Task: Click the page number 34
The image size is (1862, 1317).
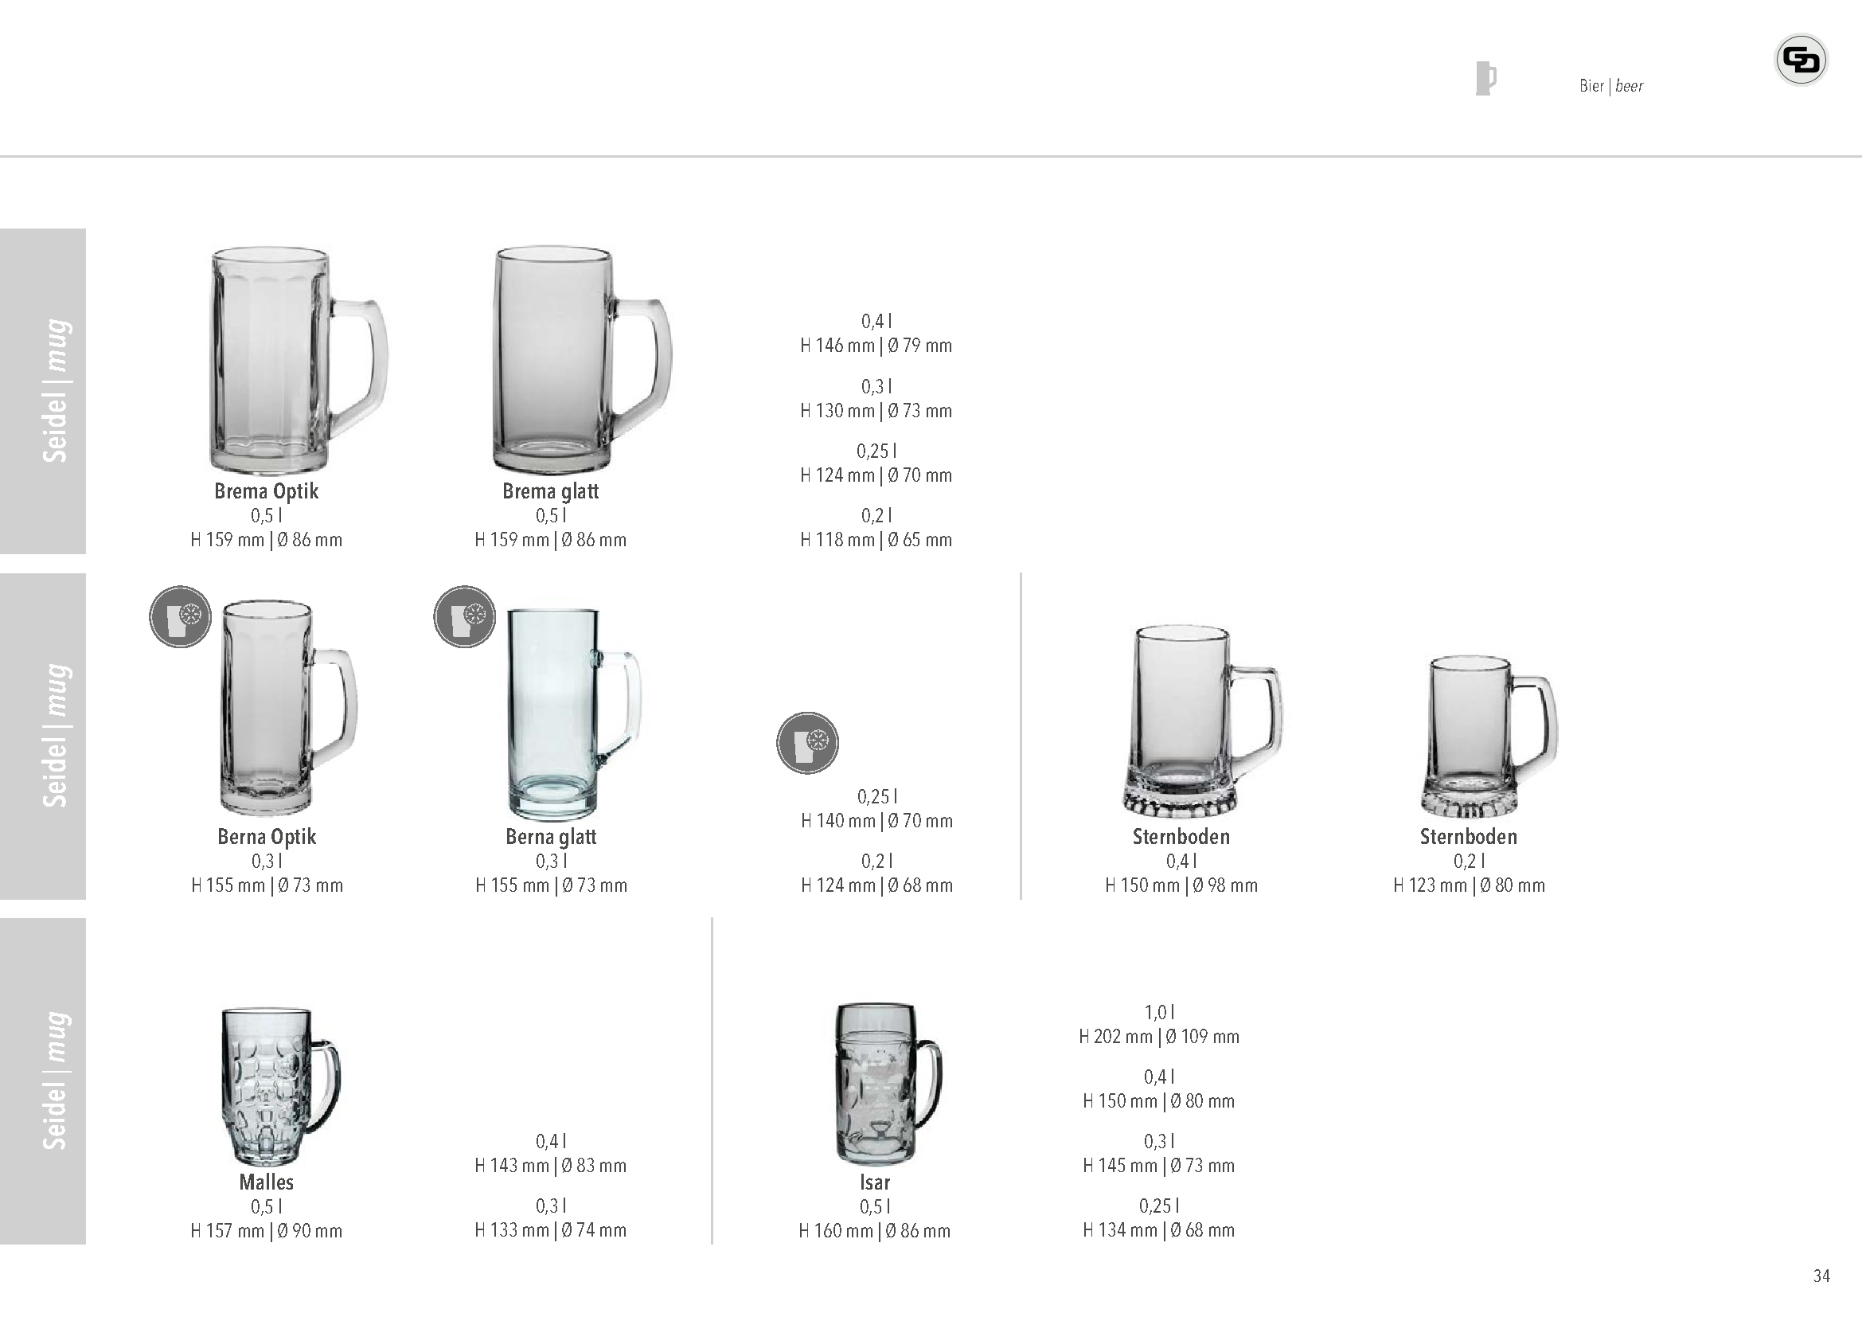Action: click(1821, 1276)
